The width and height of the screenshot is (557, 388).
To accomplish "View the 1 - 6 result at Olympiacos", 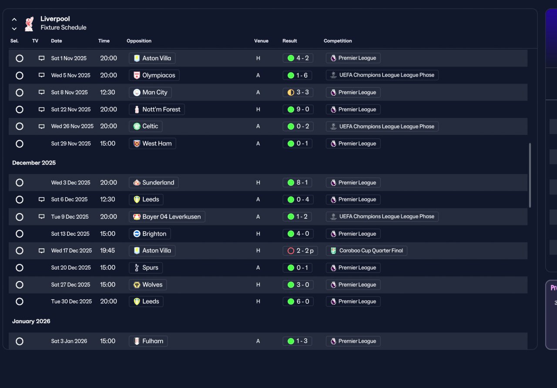I will (x=298, y=75).
